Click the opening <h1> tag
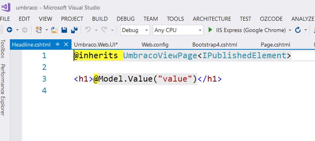 tap(83, 79)
